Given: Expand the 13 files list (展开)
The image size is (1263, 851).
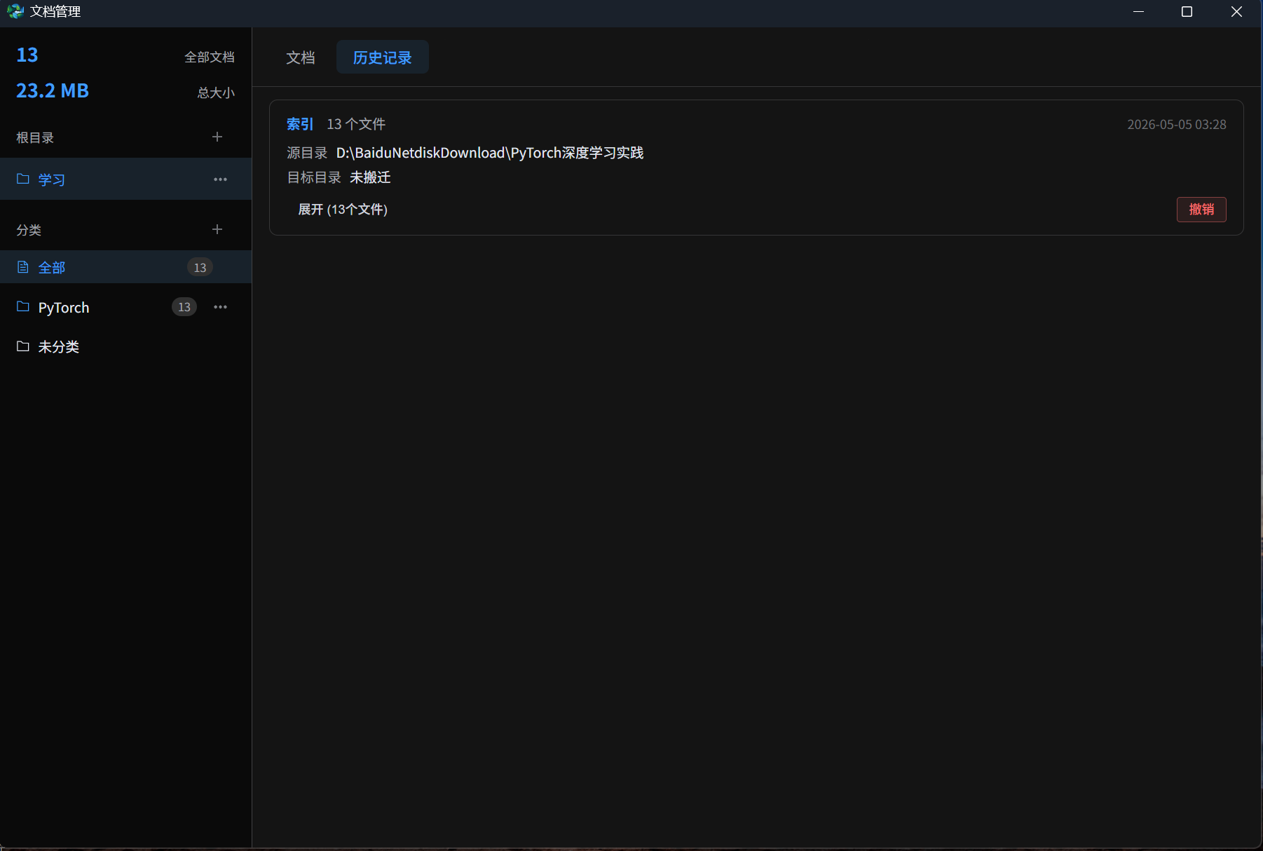Looking at the screenshot, I should pos(343,210).
